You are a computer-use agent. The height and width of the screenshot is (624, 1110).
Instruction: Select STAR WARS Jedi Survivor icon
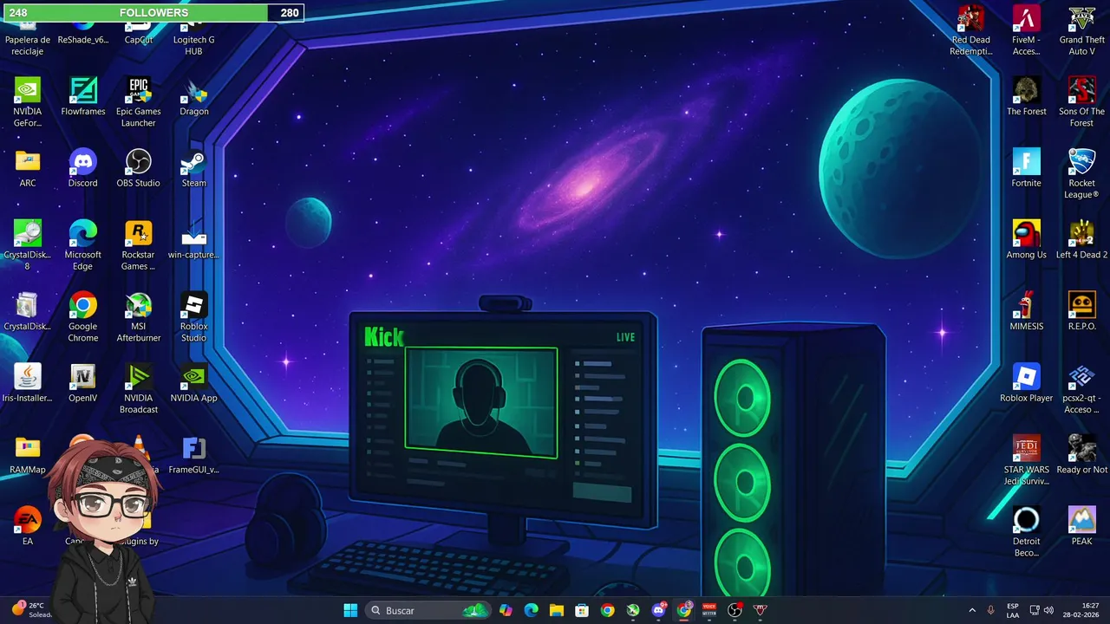pyautogui.click(x=1027, y=460)
